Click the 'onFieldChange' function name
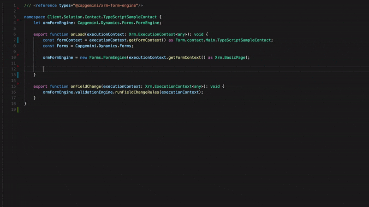Screen dimensions: 369x207 click(86, 86)
